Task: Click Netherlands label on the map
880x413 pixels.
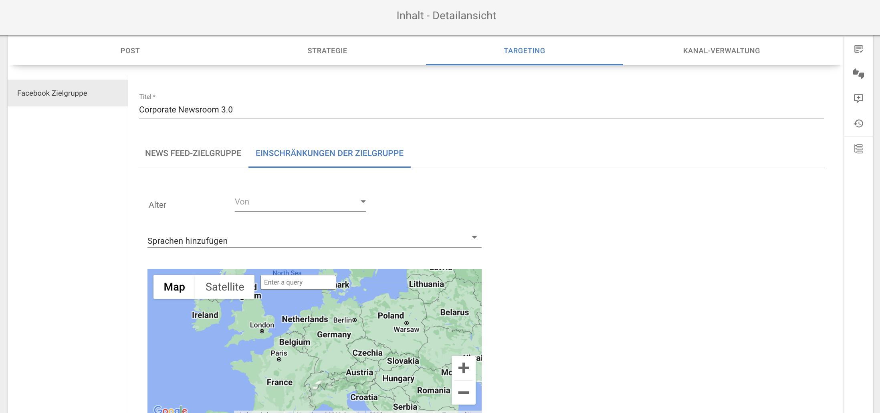Action: [305, 319]
